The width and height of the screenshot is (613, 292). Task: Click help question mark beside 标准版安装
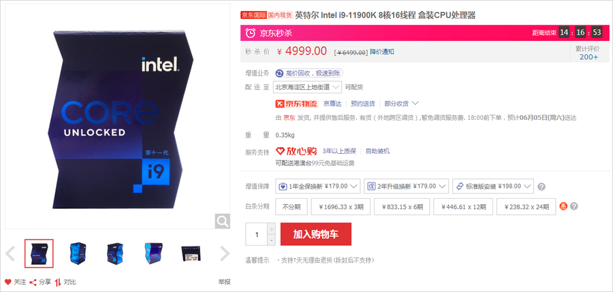(x=541, y=187)
